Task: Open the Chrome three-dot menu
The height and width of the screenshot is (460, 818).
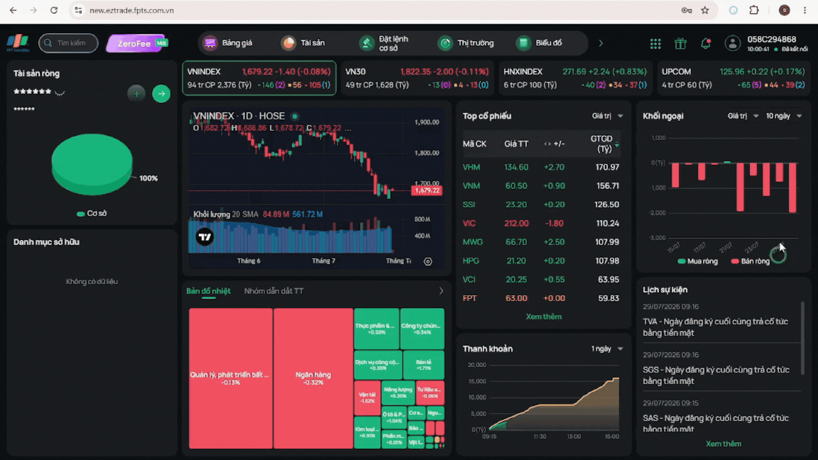Action: coord(805,10)
